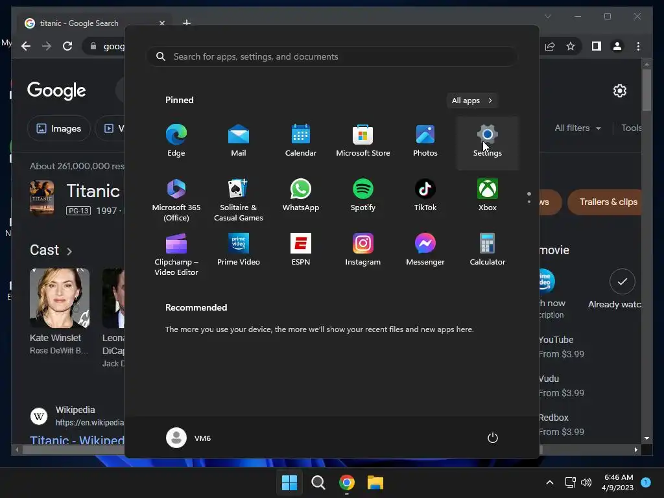Click Chrome vertical scrollbar down arrow
The height and width of the screenshot is (498, 664).
point(646,438)
